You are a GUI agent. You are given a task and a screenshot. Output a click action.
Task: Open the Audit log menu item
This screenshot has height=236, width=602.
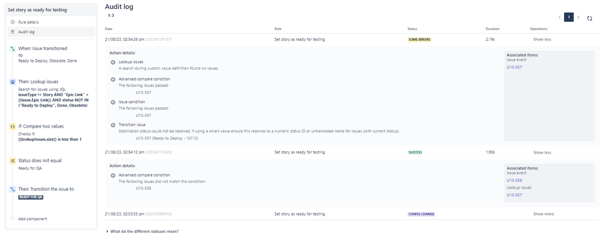(x=51, y=32)
